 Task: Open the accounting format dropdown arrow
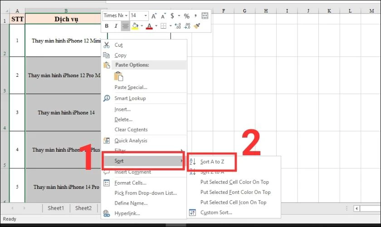point(179,16)
